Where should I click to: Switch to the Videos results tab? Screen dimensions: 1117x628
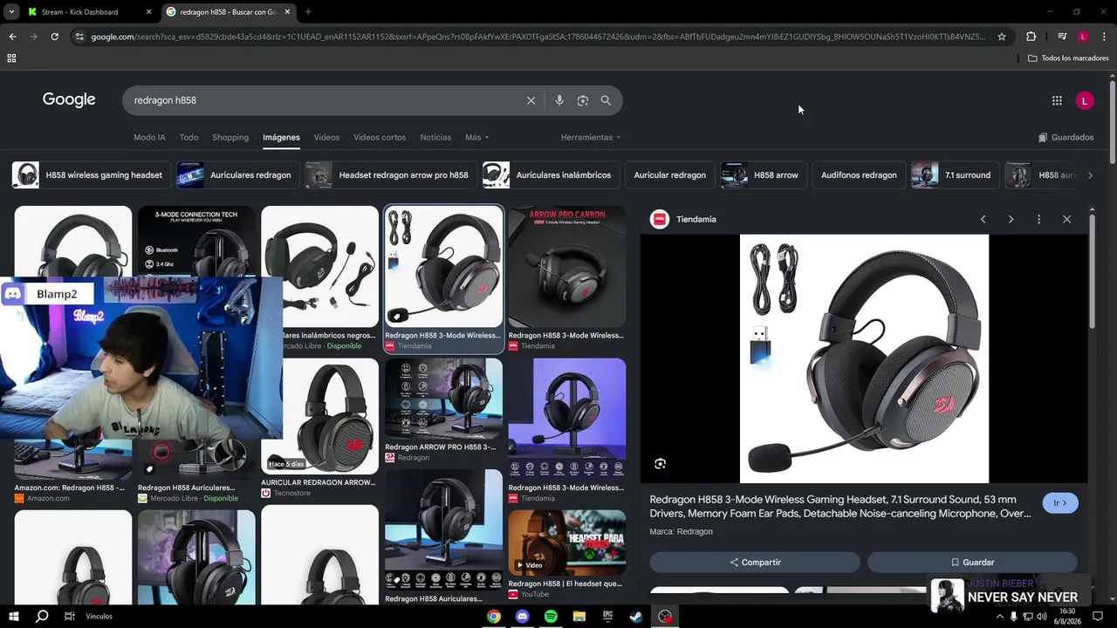click(326, 137)
